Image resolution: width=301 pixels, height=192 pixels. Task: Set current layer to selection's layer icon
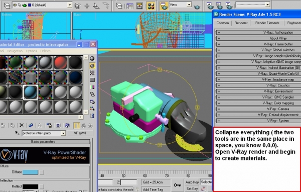(105, 6)
